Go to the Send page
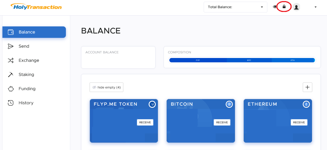This screenshot has height=150, width=327. point(24,46)
